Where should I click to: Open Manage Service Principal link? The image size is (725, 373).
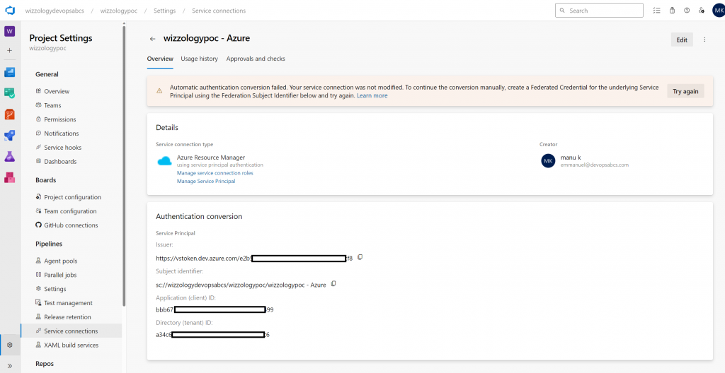pyautogui.click(x=206, y=182)
